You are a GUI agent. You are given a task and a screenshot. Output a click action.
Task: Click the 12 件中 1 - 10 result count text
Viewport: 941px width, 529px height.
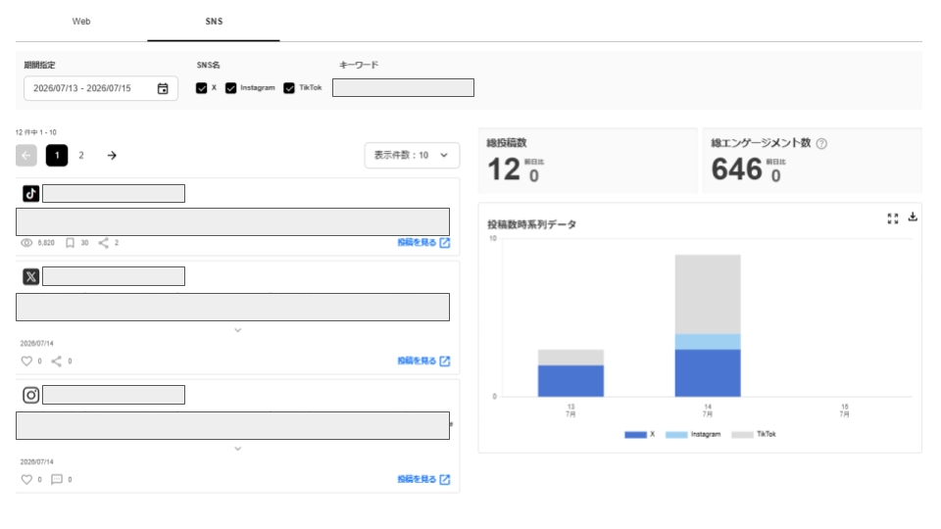pos(36,132)
